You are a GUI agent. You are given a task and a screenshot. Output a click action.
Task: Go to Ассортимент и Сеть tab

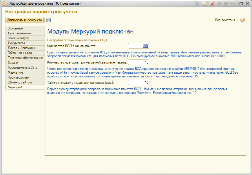(x=25, y=68)
